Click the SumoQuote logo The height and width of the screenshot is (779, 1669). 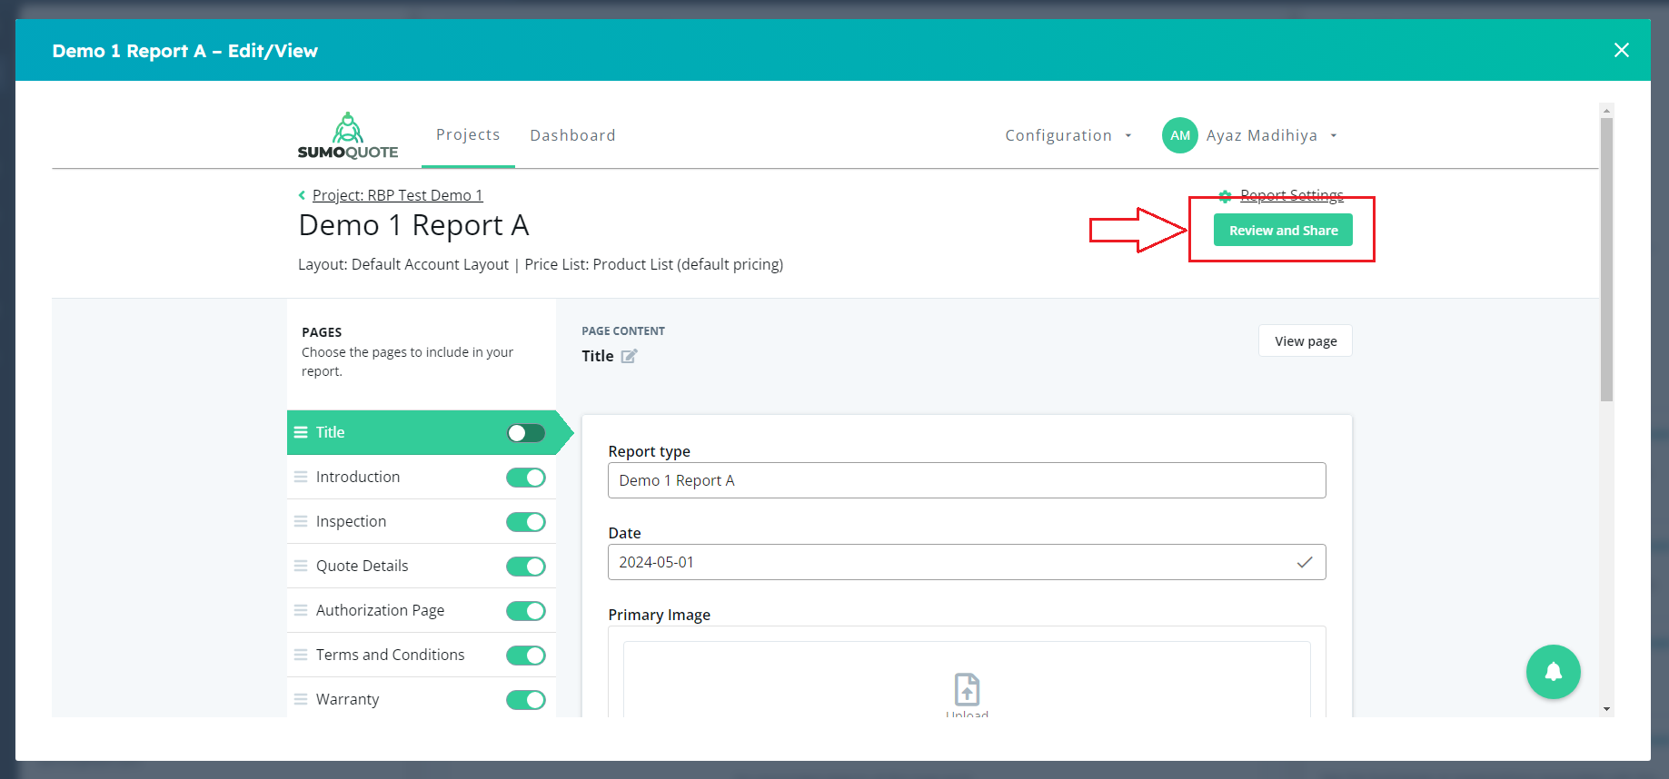[x=348, y=135]
